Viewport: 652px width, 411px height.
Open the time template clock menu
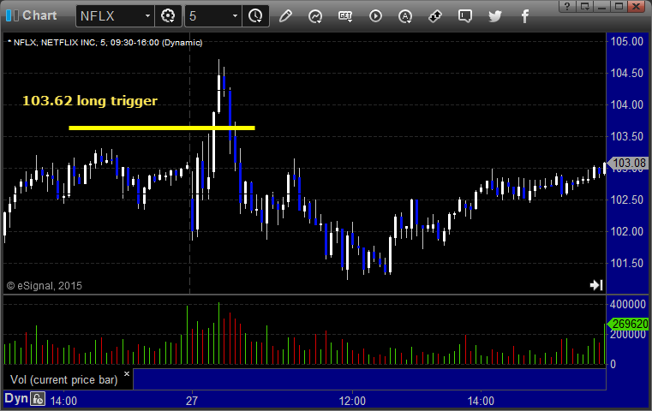[x=255, y=16]
